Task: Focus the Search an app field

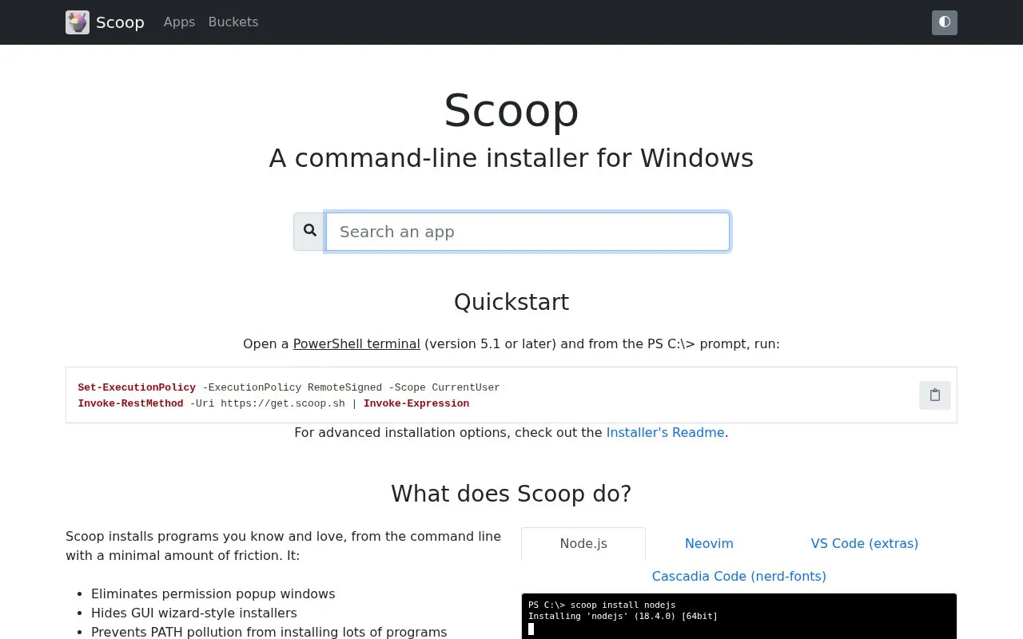Action: coord(527,232)
